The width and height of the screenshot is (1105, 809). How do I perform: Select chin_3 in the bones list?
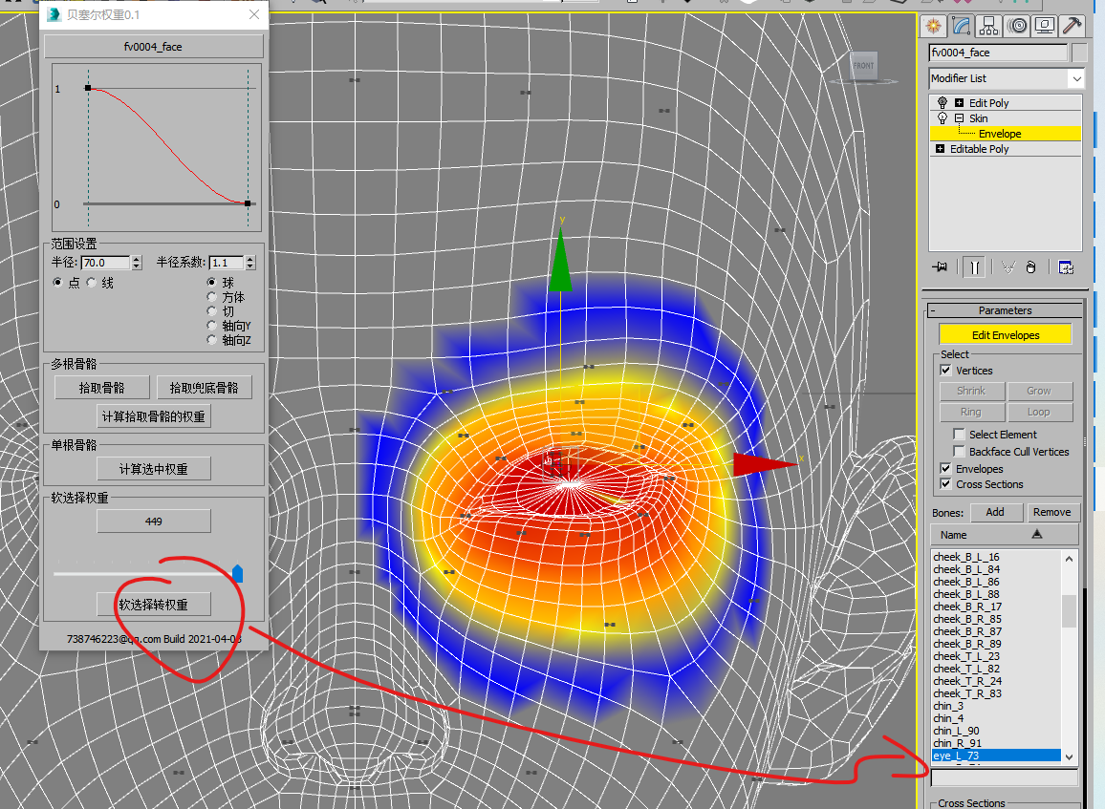[x=948, y=706]
